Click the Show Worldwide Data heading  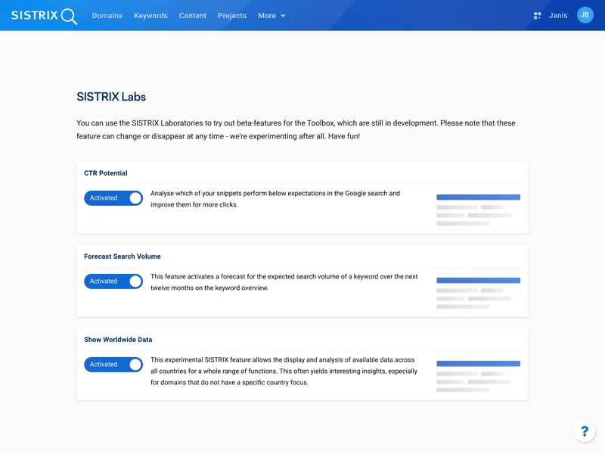coord(117,340)
